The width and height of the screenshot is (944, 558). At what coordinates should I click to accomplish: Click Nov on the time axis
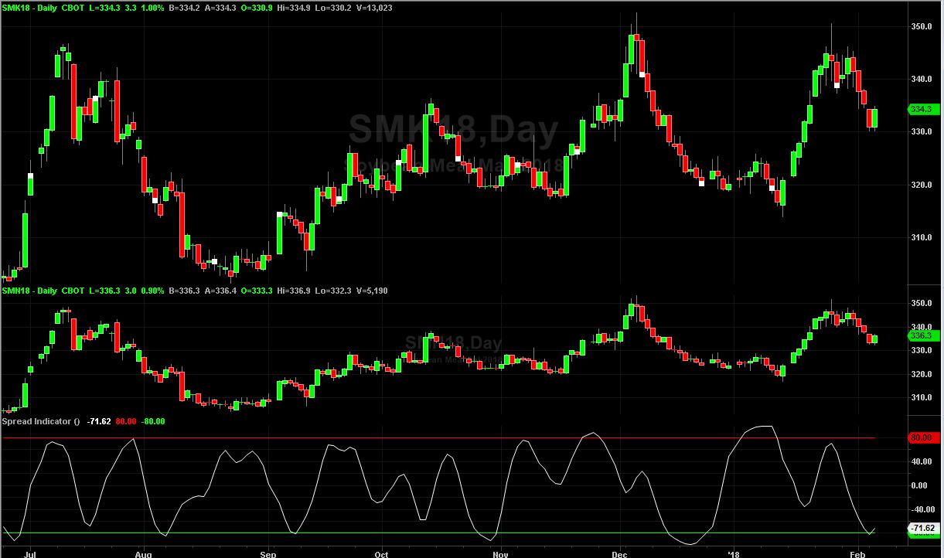[499, 553]
